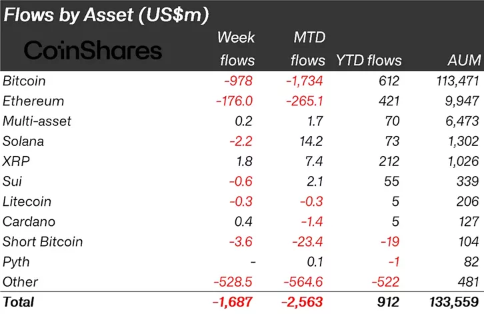Screen dimensions: 484x314
Task: Click the CoinShares logo
Action: [93, 51]
